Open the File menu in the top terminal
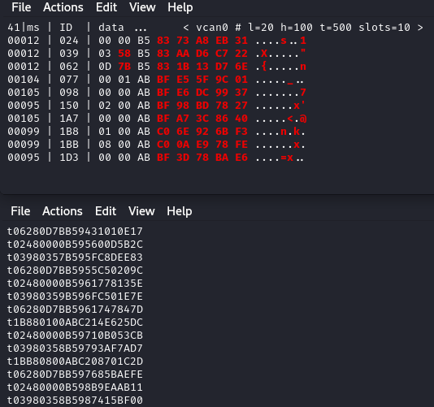434x407 pixels. [21, 7]
